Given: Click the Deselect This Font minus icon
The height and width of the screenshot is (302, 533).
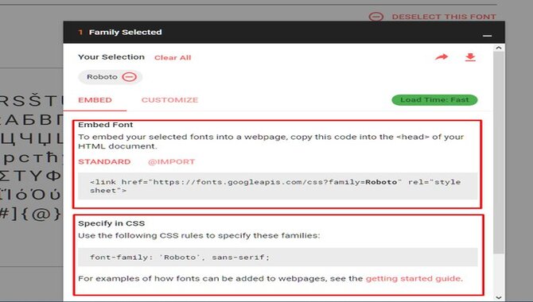Looking at the screenshot, I should [x=376, y=17].
